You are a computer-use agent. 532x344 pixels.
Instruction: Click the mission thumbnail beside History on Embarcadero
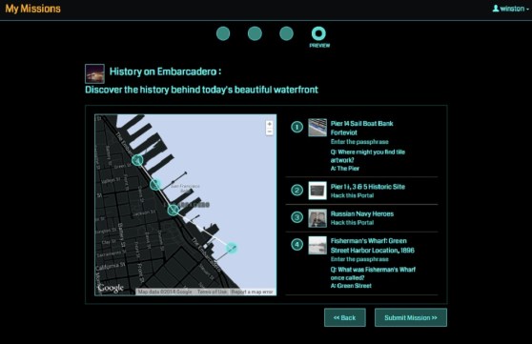pyautogui.click(x=94, y=73)
